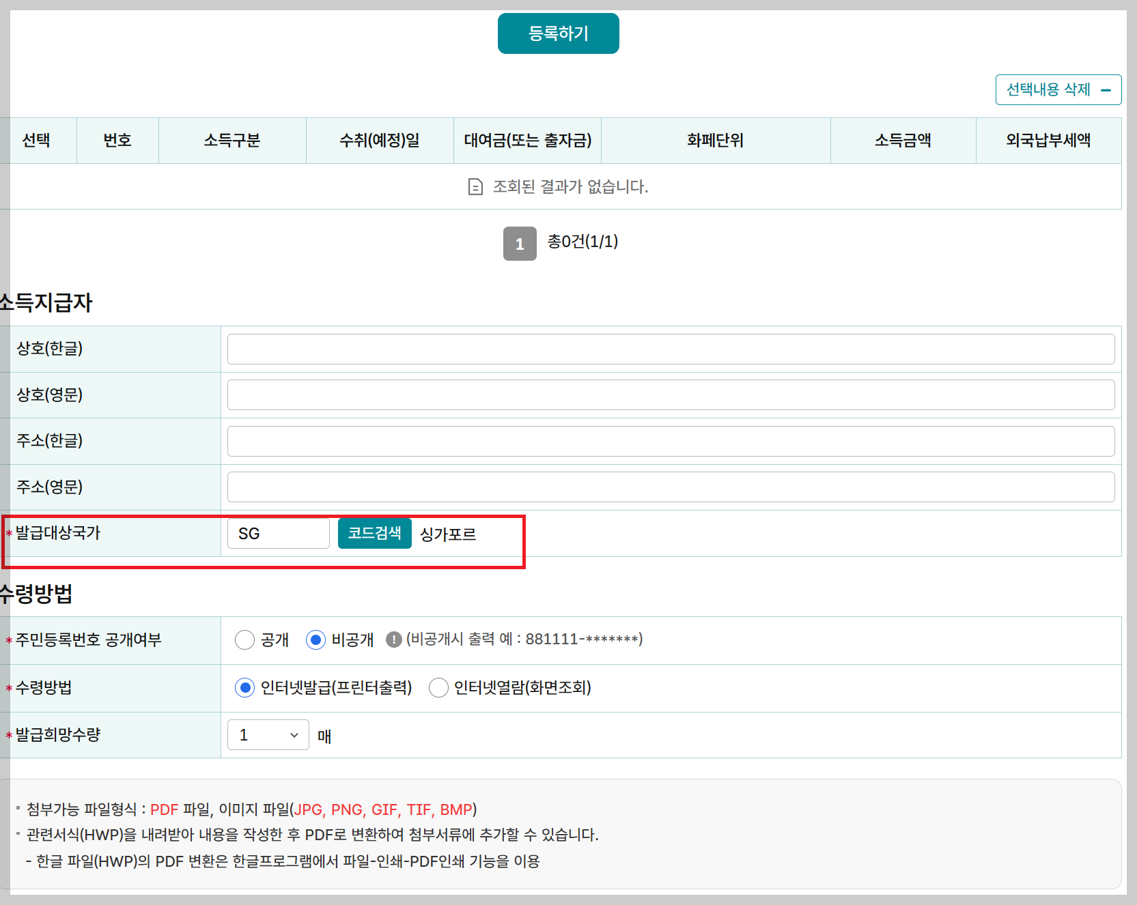
Task: Focus the 주소(한글) address field
Action: coord(670,440)
